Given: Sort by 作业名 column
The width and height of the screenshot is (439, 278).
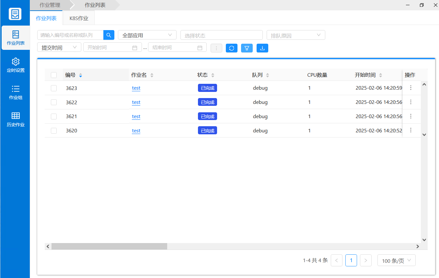Looking at the screenshot, I should (x=152, y=75).
